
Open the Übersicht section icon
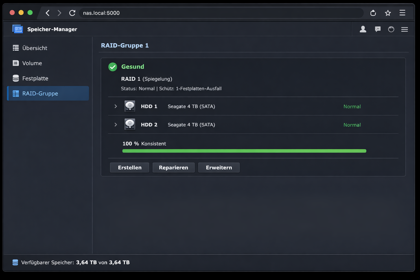(16, 48)
